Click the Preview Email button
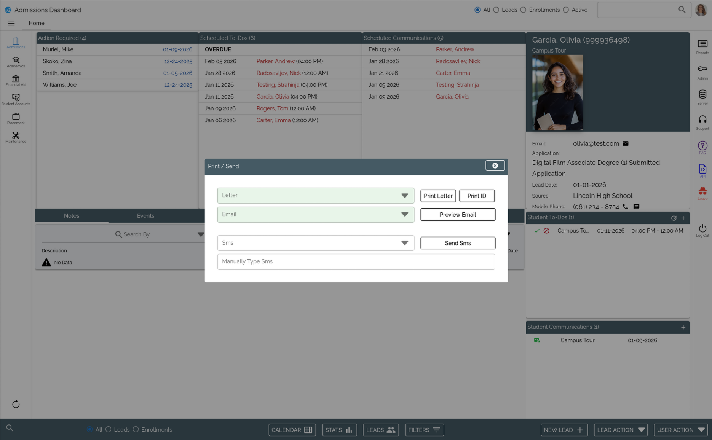Viewport: 712px width, 440px height. (x=458, y=215)
